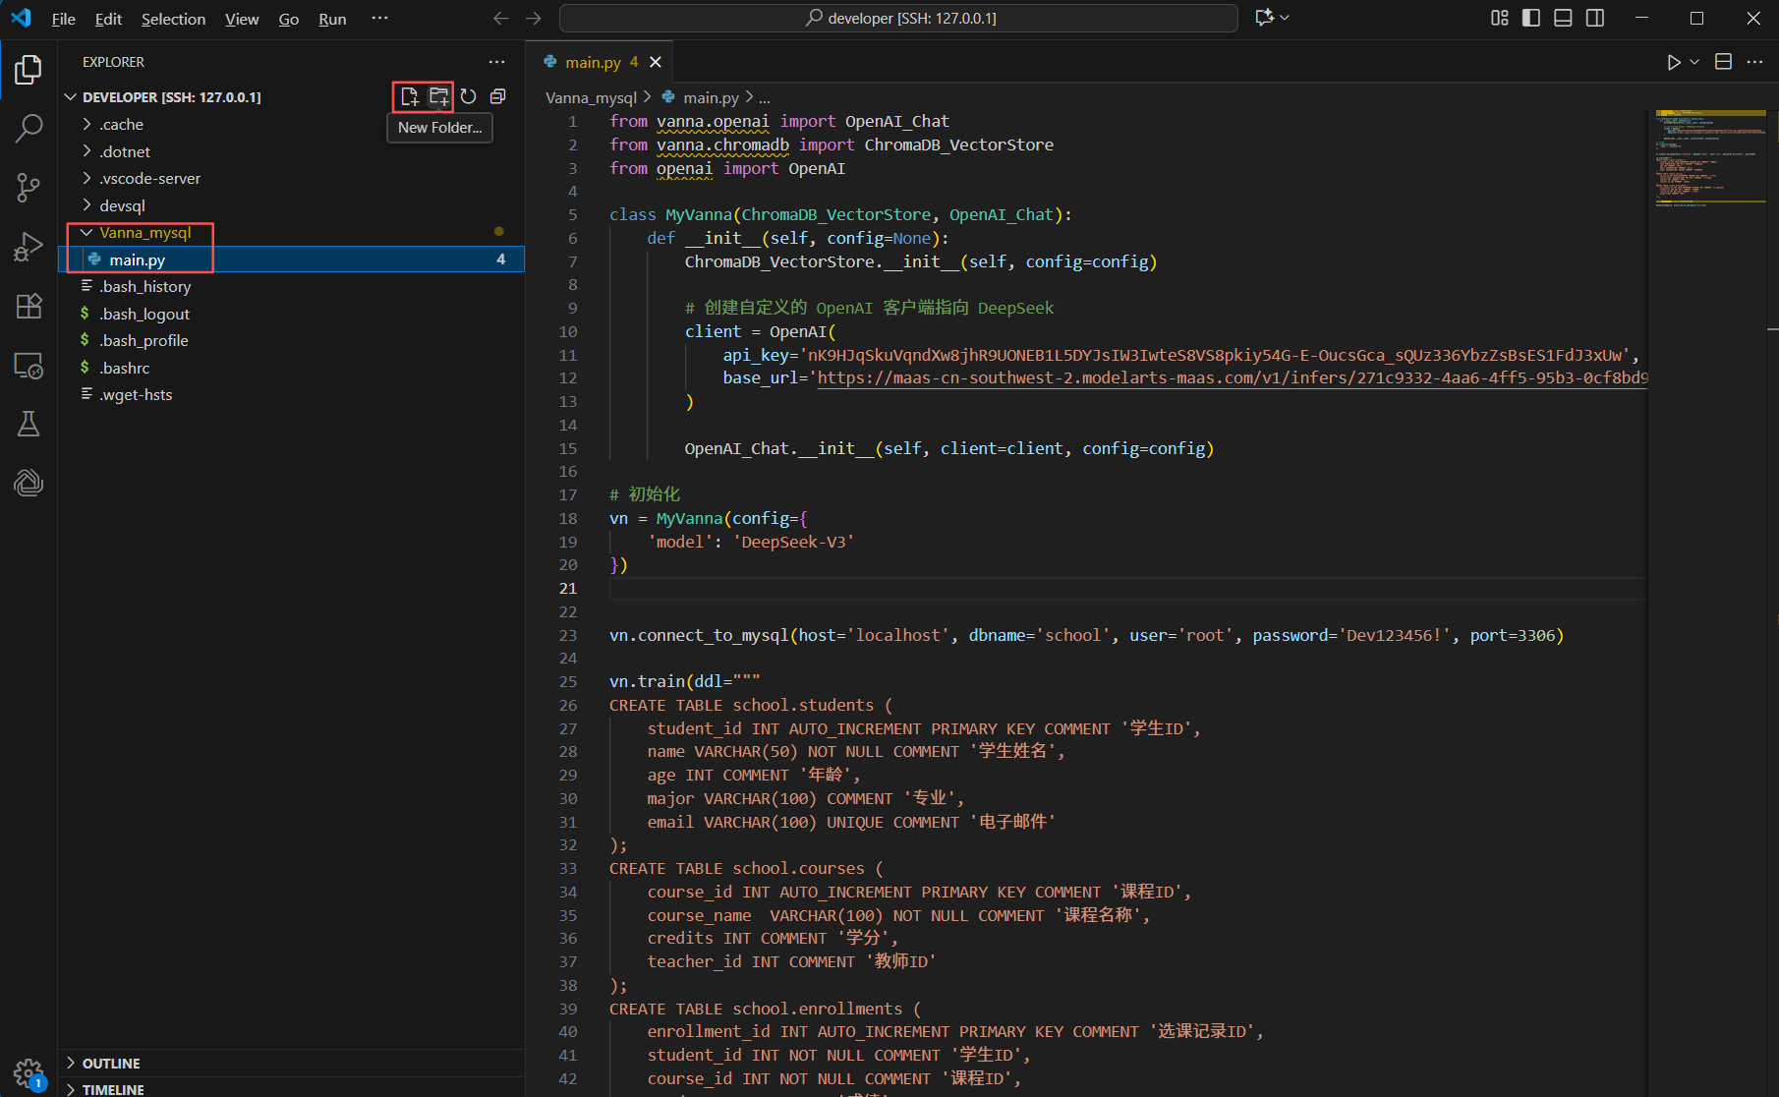Toggle the bottom panel layout button
1779x1097 pixels.
pyautogui.click(x=1563, y=18)
